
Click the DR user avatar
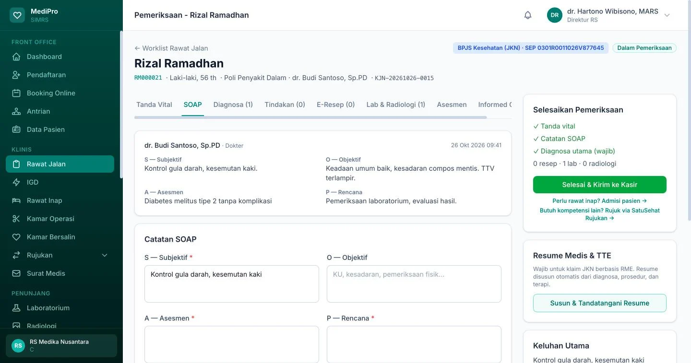(555, 15)
